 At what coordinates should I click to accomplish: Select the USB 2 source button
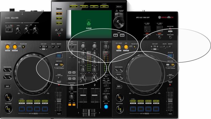click(59, 23)
